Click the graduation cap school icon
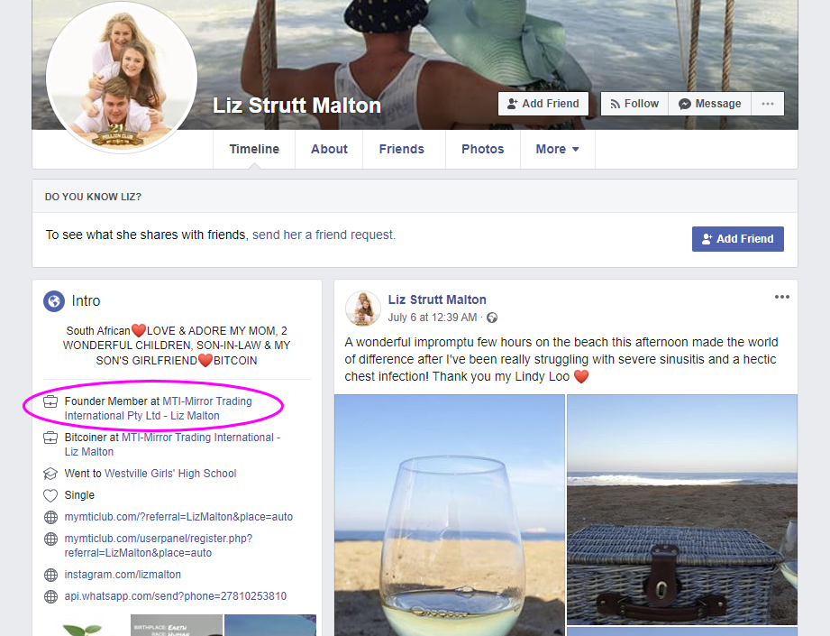The width and height of the screenshot is (830, 636). click(50, 474)
